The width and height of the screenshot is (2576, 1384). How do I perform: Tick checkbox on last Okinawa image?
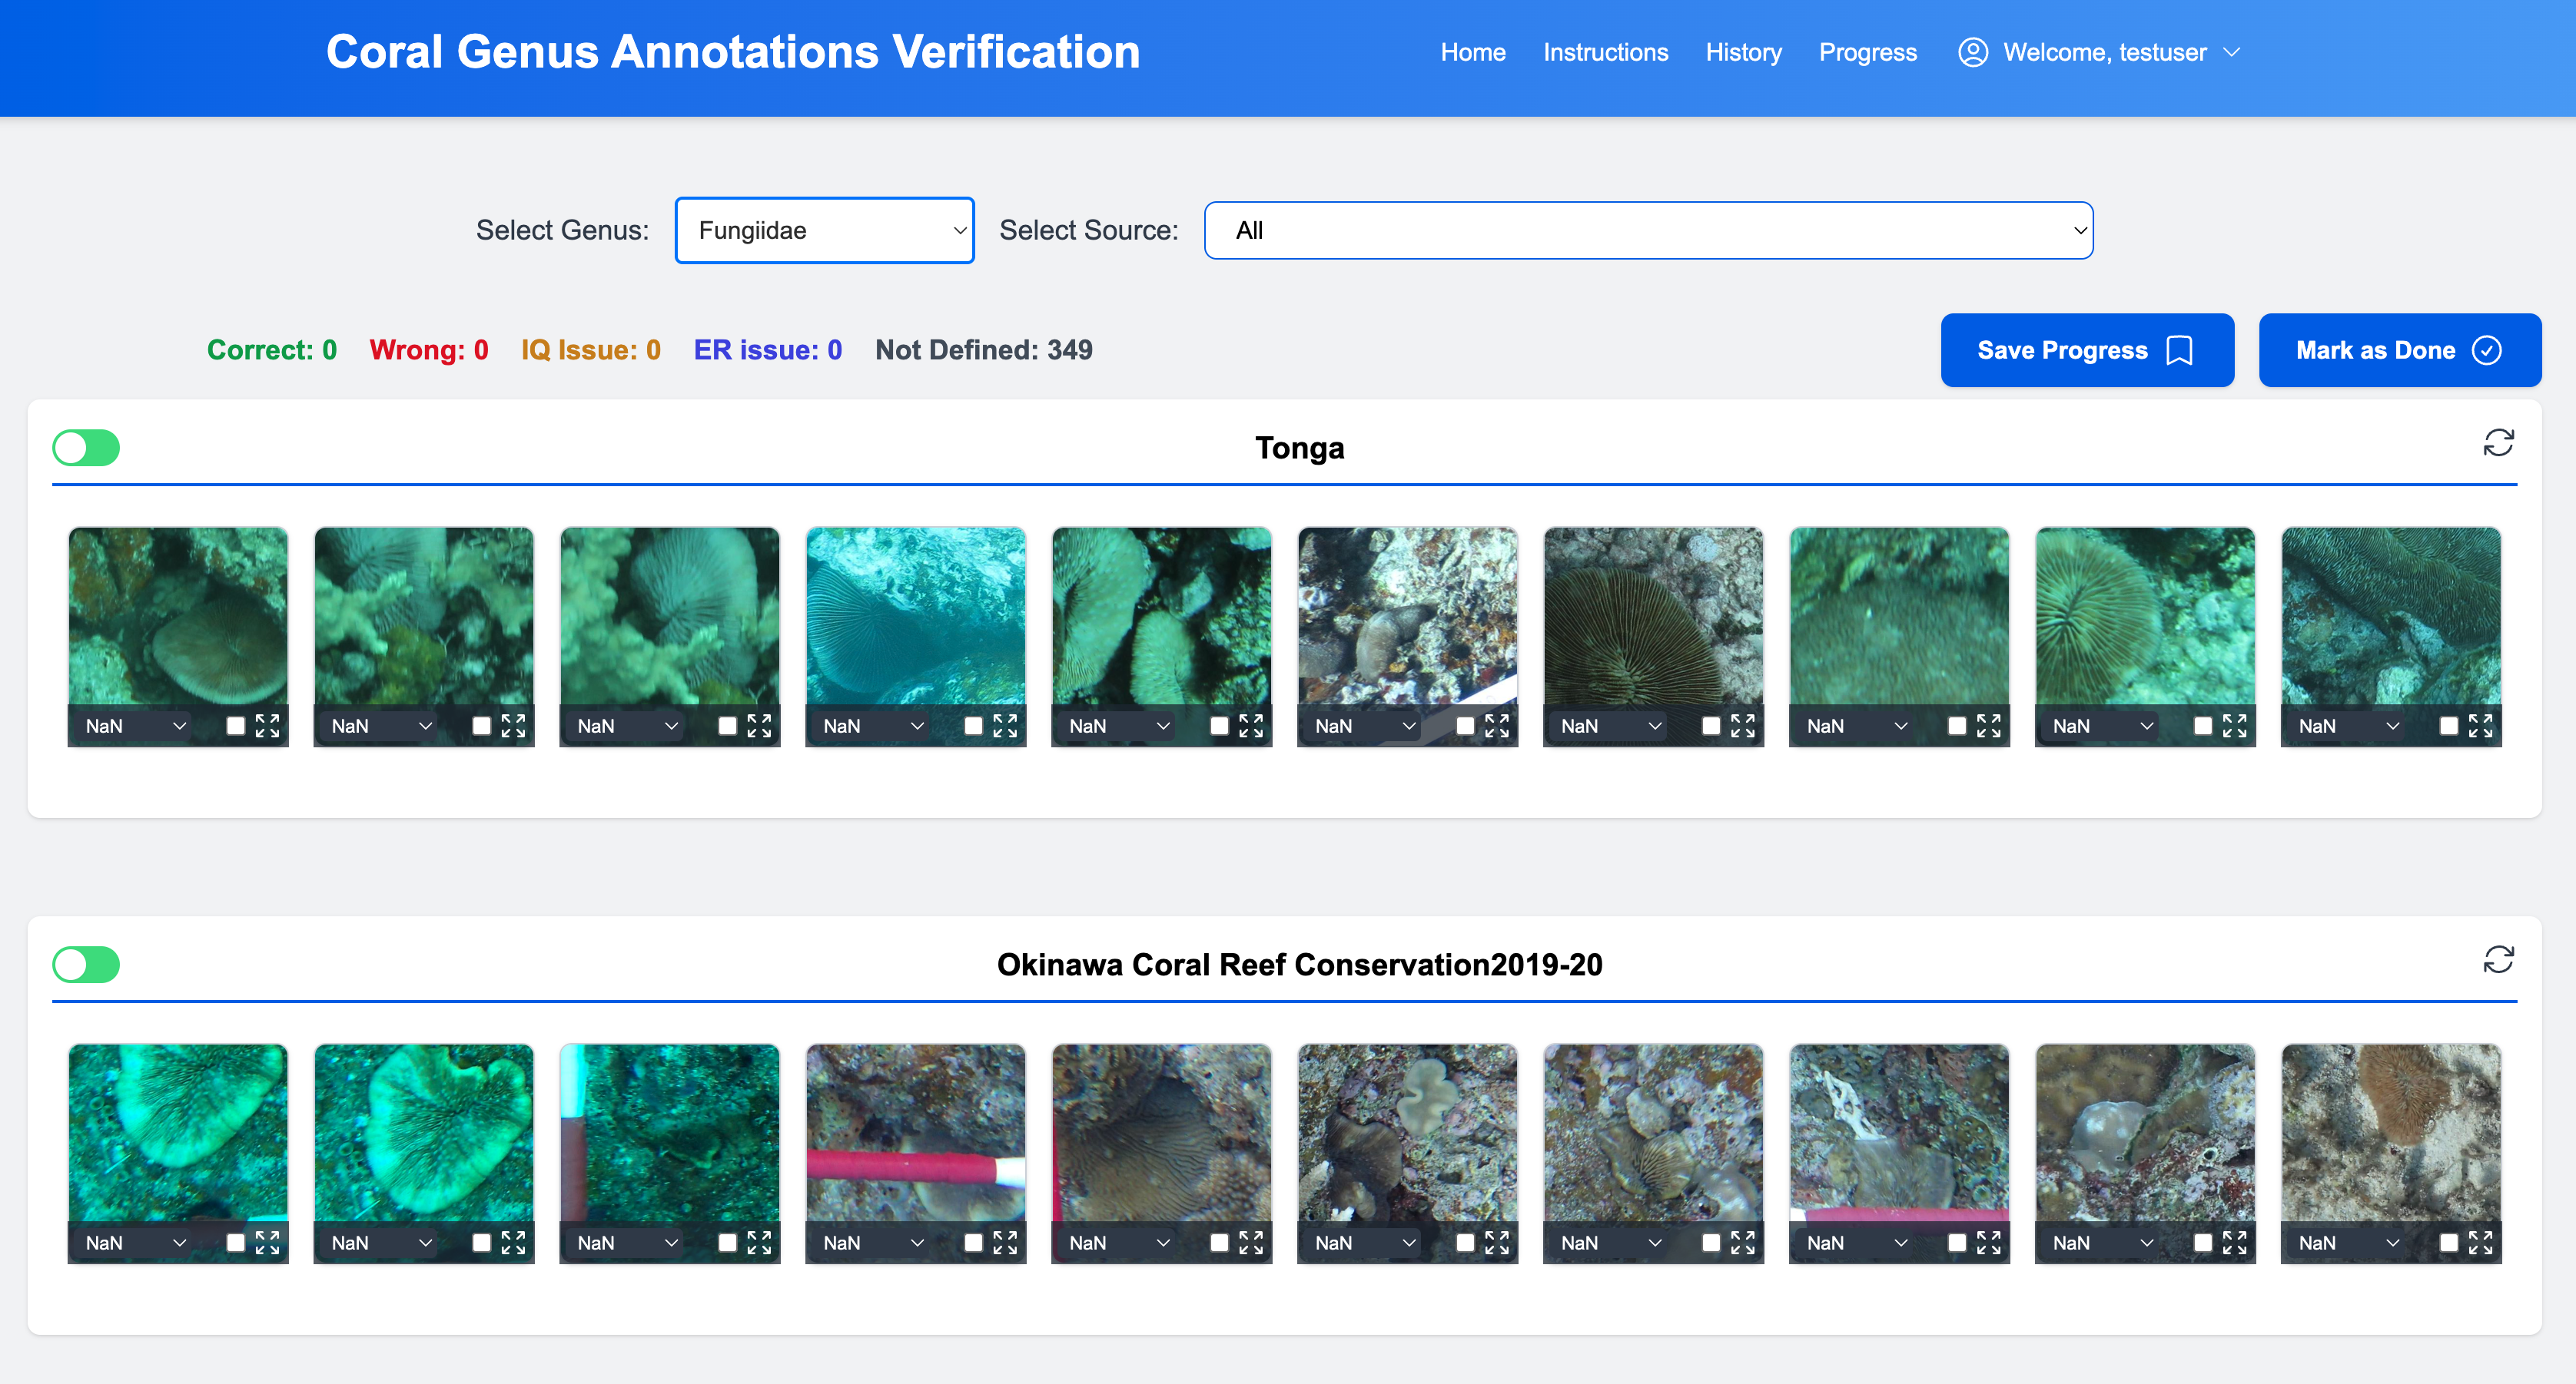[x=2448, y=1242]
